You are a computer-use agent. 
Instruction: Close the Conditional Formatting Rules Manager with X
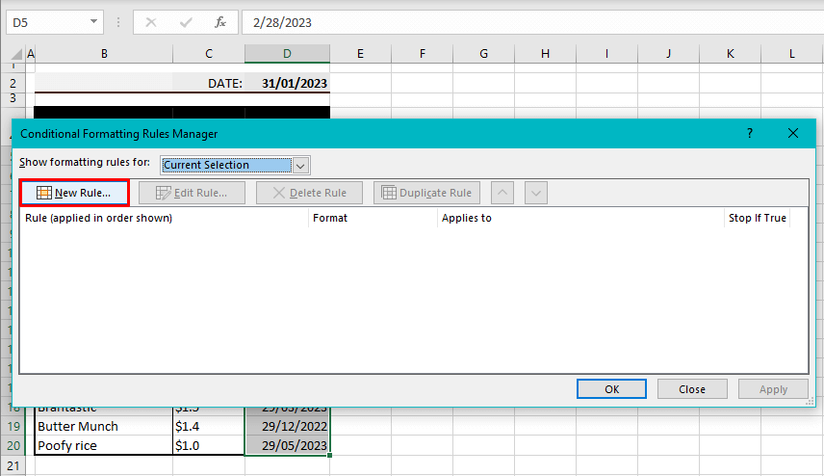click(793, 134)
